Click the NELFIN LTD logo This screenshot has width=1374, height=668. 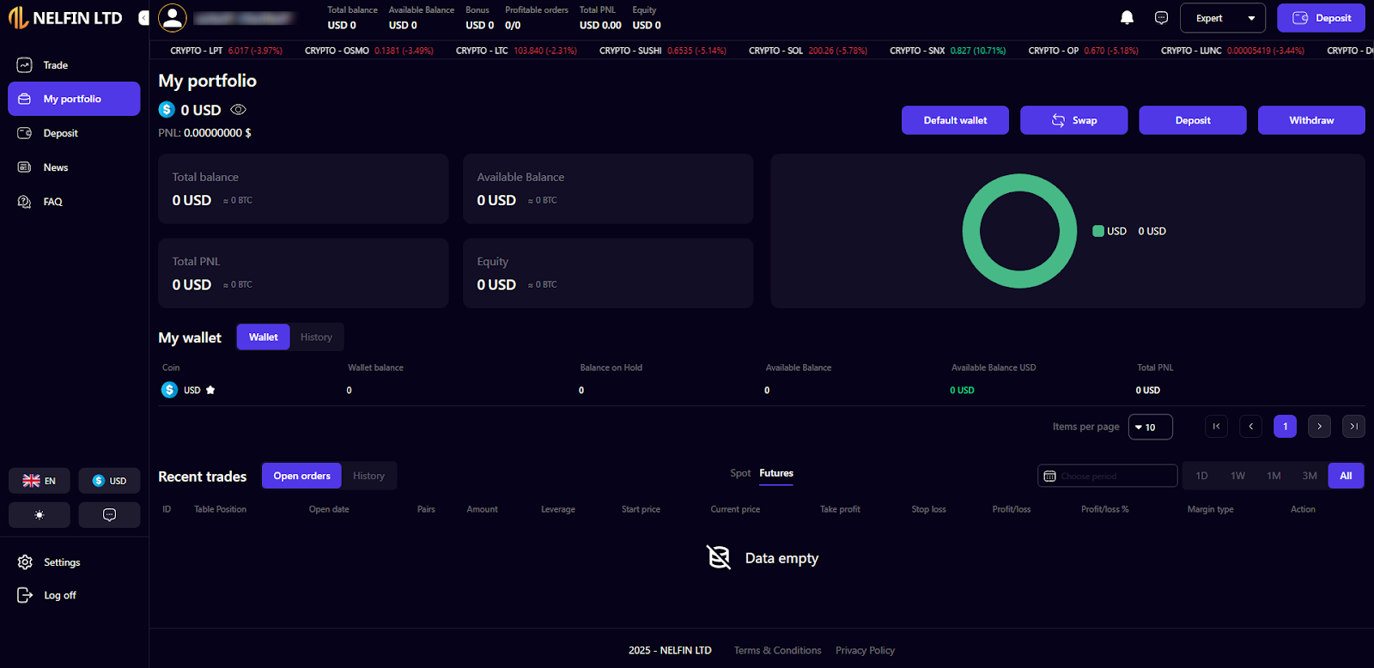click(65, 18)
